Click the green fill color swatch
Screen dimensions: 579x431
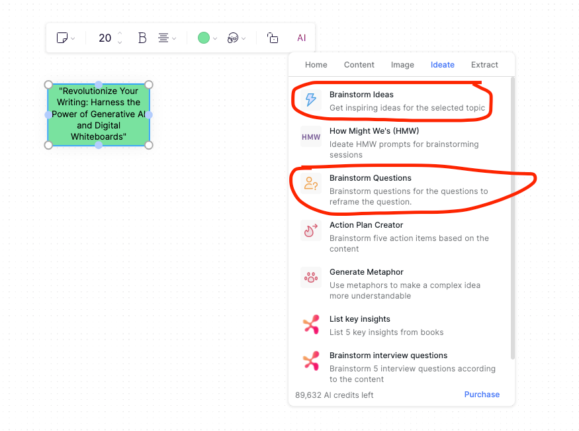coord(203,38)
